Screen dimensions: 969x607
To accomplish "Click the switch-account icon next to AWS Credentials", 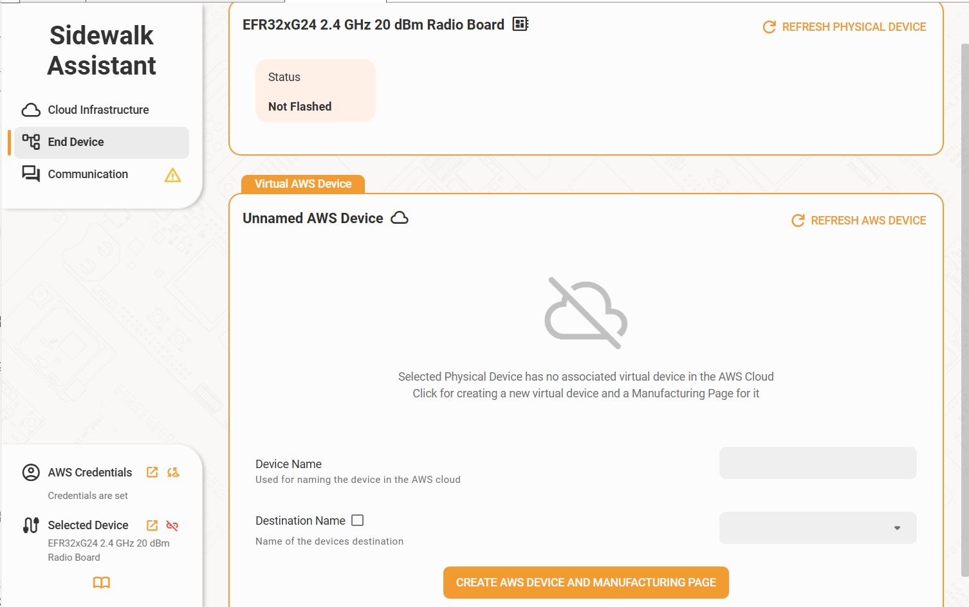I will point(173,473).
